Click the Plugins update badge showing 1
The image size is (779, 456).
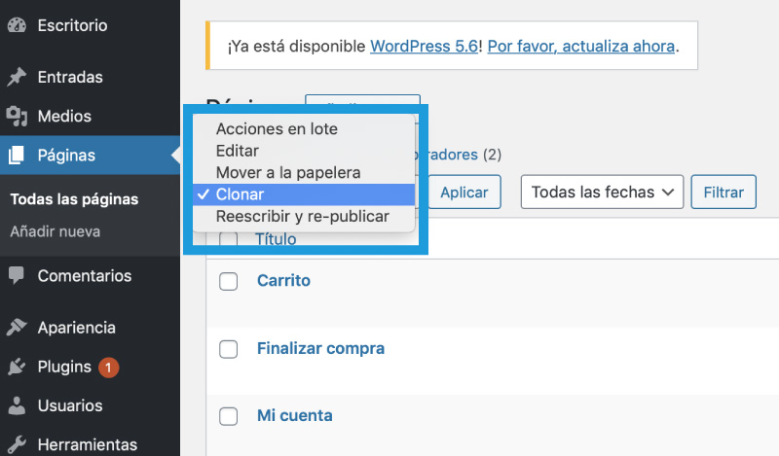pos(108,368)
